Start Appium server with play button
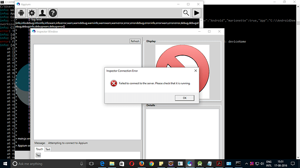The height and width of the screenshot is (168, 300). (197, 13)
